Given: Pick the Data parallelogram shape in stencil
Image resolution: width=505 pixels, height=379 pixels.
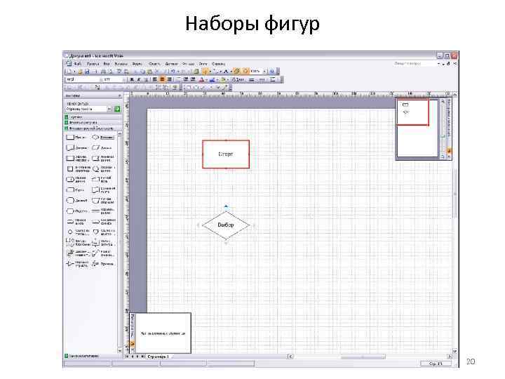Looking at the screenshot, I should 95,147.
